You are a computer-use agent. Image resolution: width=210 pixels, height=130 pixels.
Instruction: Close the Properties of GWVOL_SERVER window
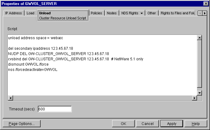pos(206,4)
